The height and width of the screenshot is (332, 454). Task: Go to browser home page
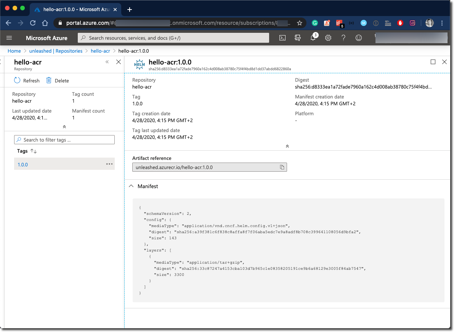coord(45,23)
